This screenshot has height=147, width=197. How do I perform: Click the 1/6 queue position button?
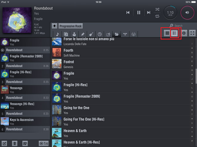click(x=44, y=143)
